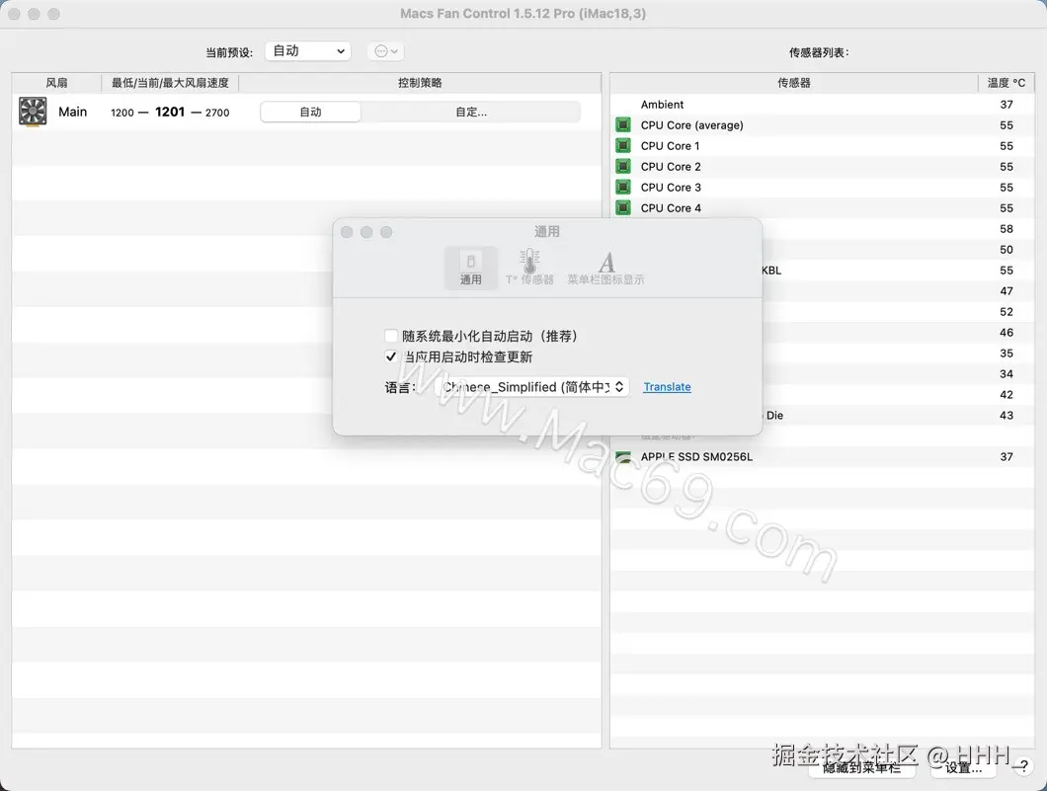Enable auto-start with system checkbox
The width and height of the screenshot is (1047, 791).
point(391,336)
